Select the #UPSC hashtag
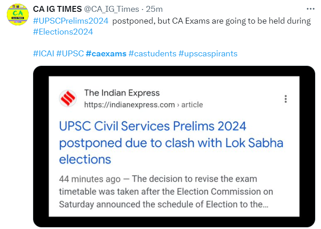This screenshot has width=321, height=229. (70, 54)
